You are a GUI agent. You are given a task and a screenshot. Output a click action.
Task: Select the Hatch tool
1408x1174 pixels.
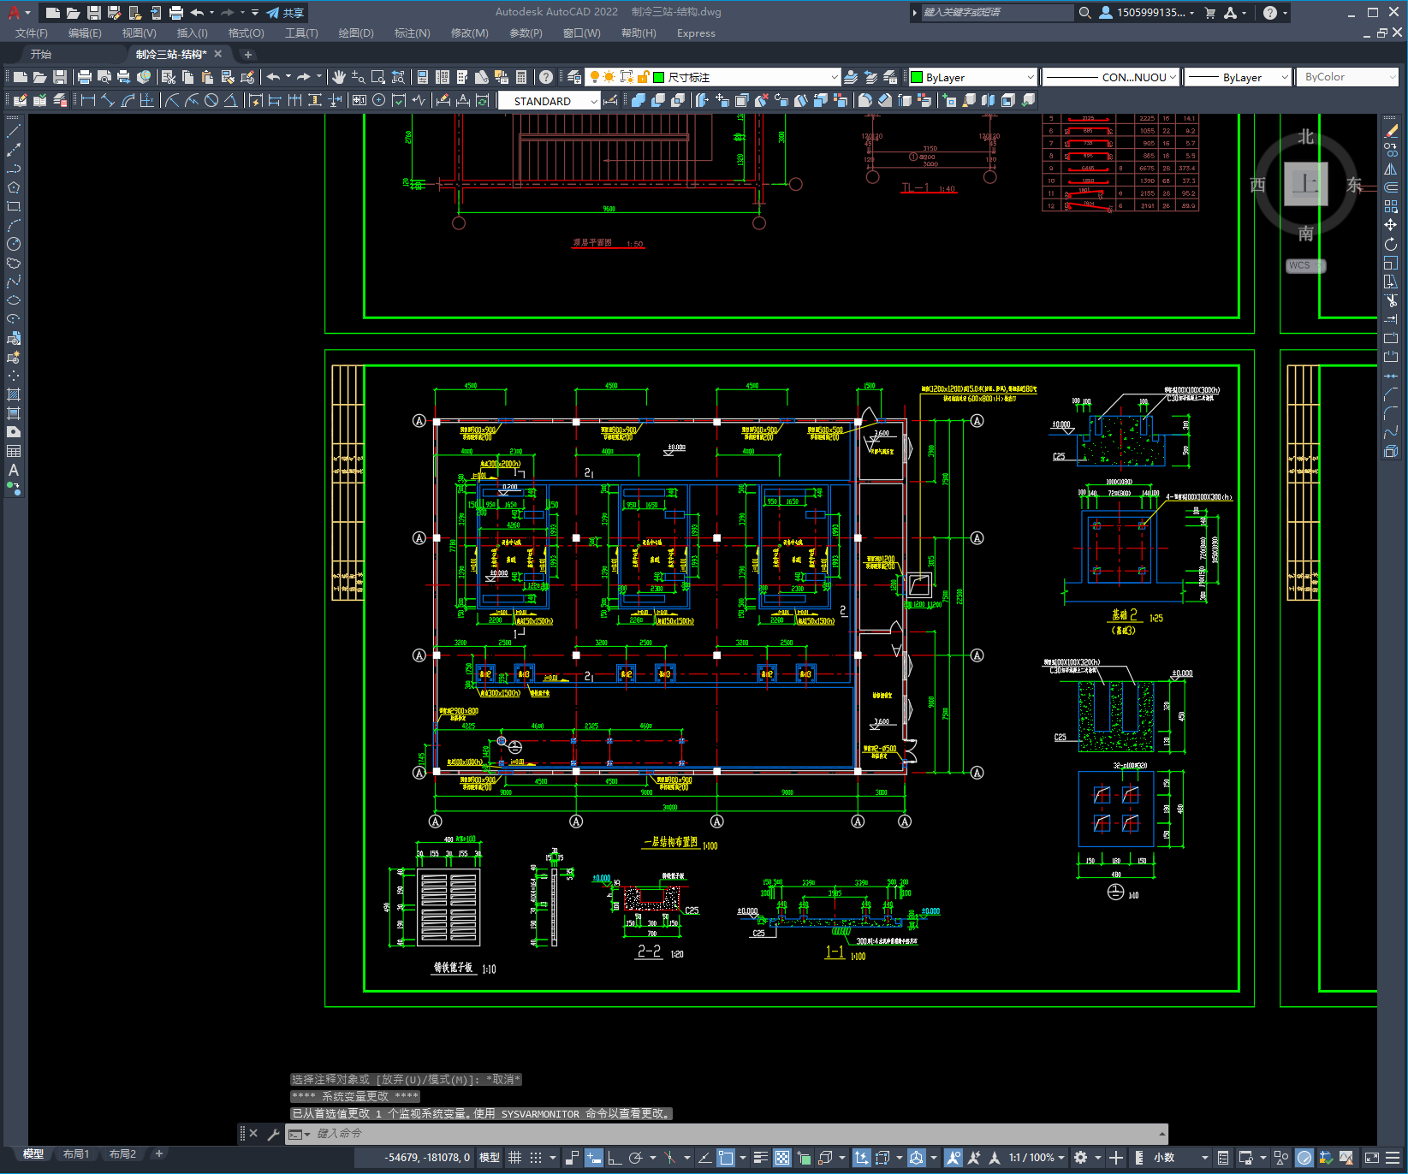click(14, 394)
